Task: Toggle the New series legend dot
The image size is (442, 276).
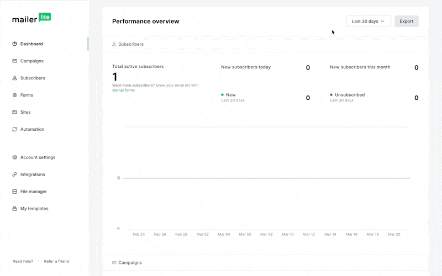Action: 223,95
